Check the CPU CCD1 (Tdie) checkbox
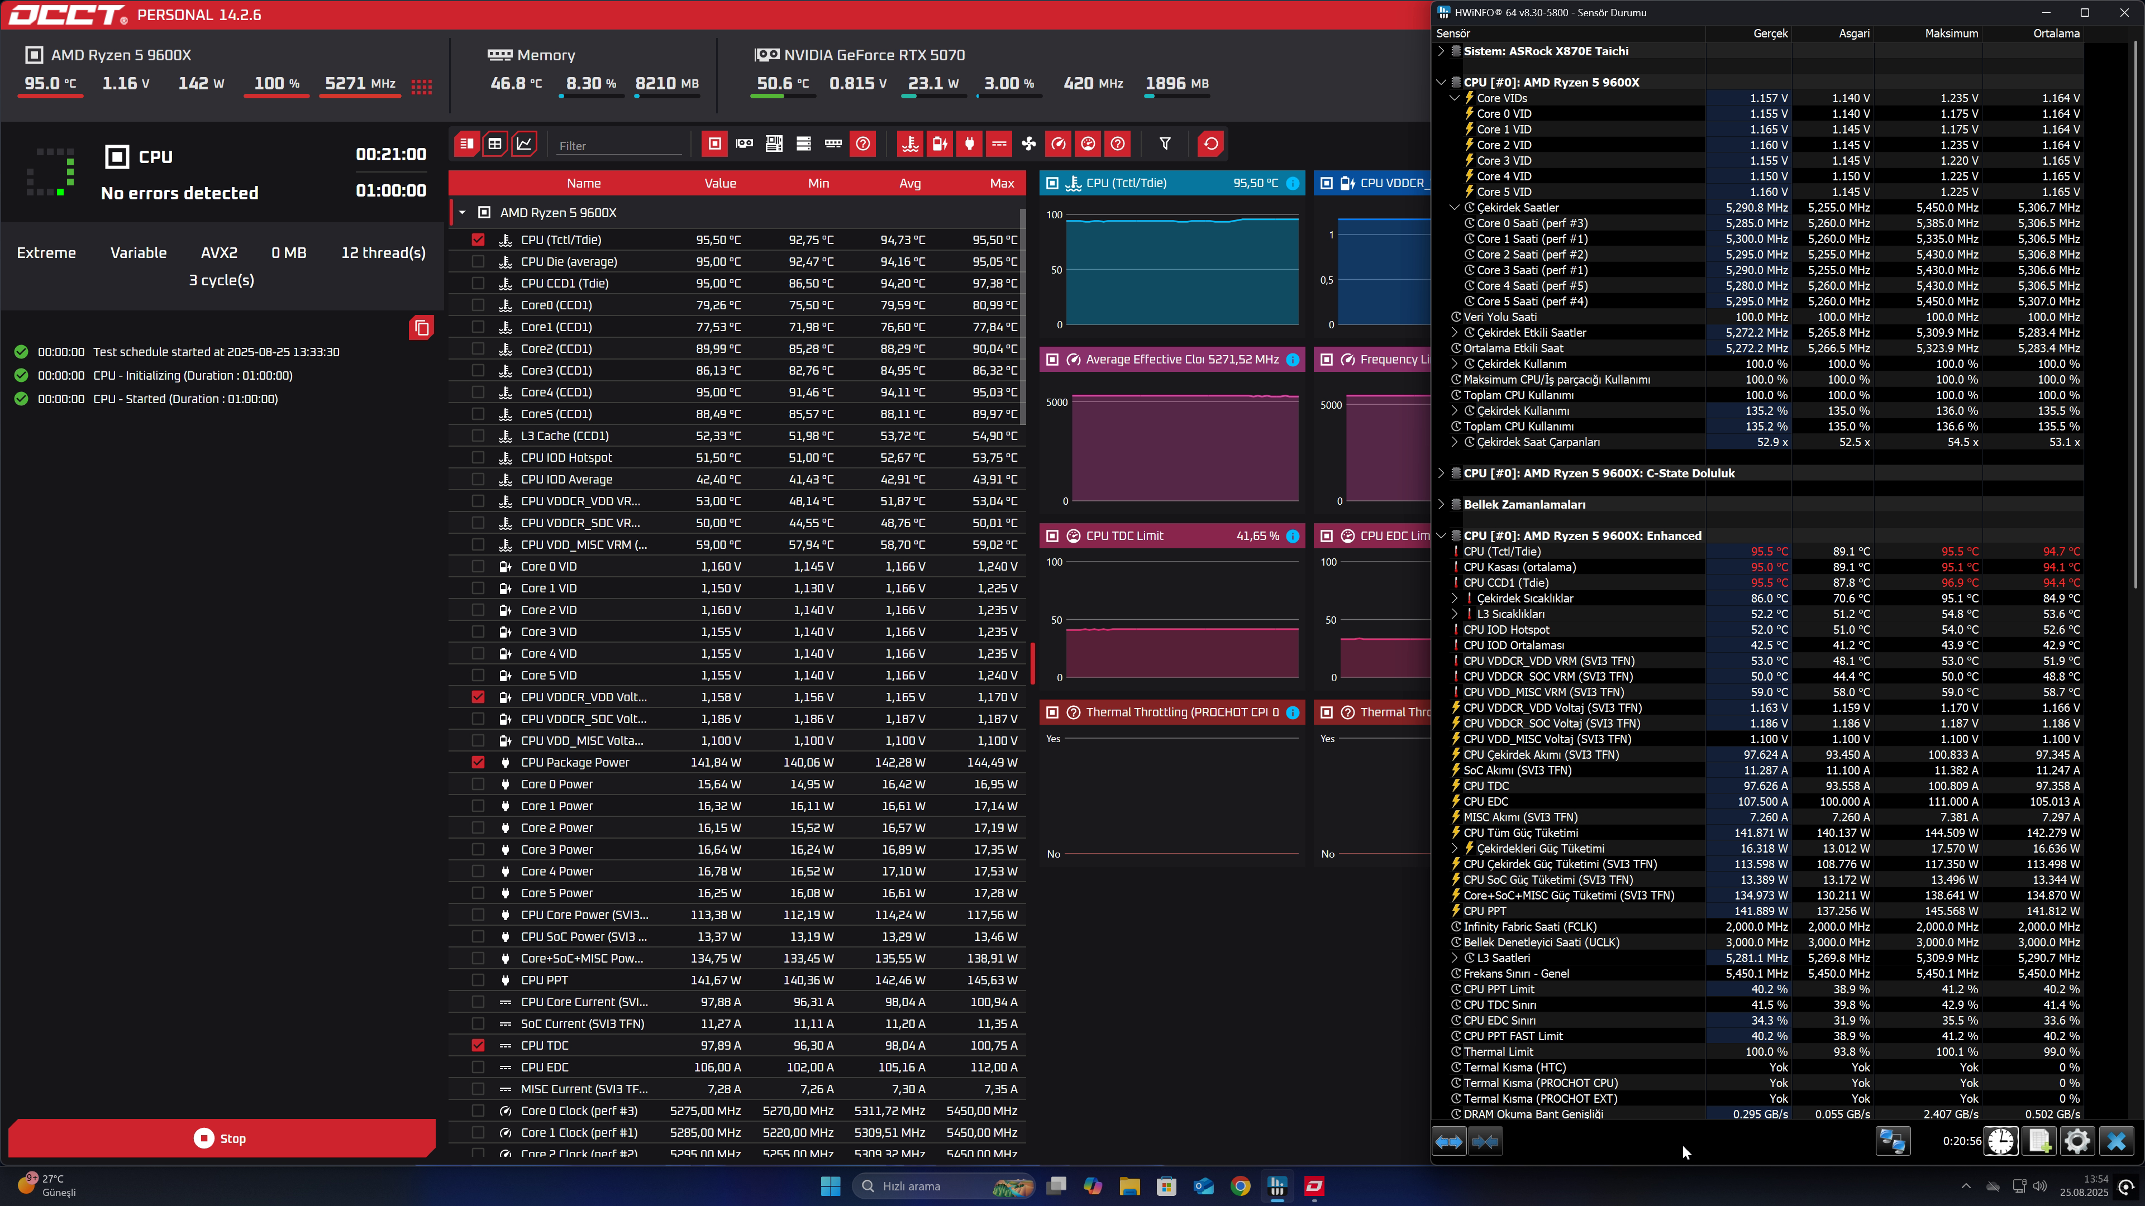Image resolution: width=2145 pixels, height=1206 pixels. tap(478, 283)
